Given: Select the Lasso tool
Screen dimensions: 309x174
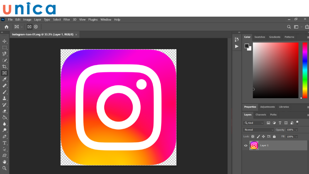Looking at the screenshot, I should tap(4, 54).
